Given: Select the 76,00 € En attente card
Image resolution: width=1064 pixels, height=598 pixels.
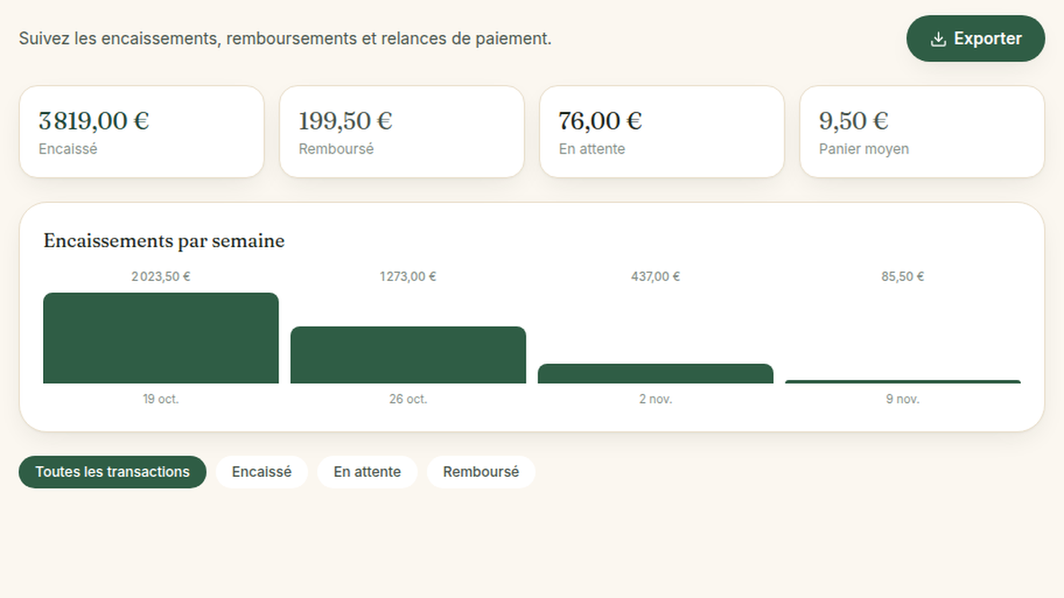Looking at the screenshot, I should click(662, 131).
